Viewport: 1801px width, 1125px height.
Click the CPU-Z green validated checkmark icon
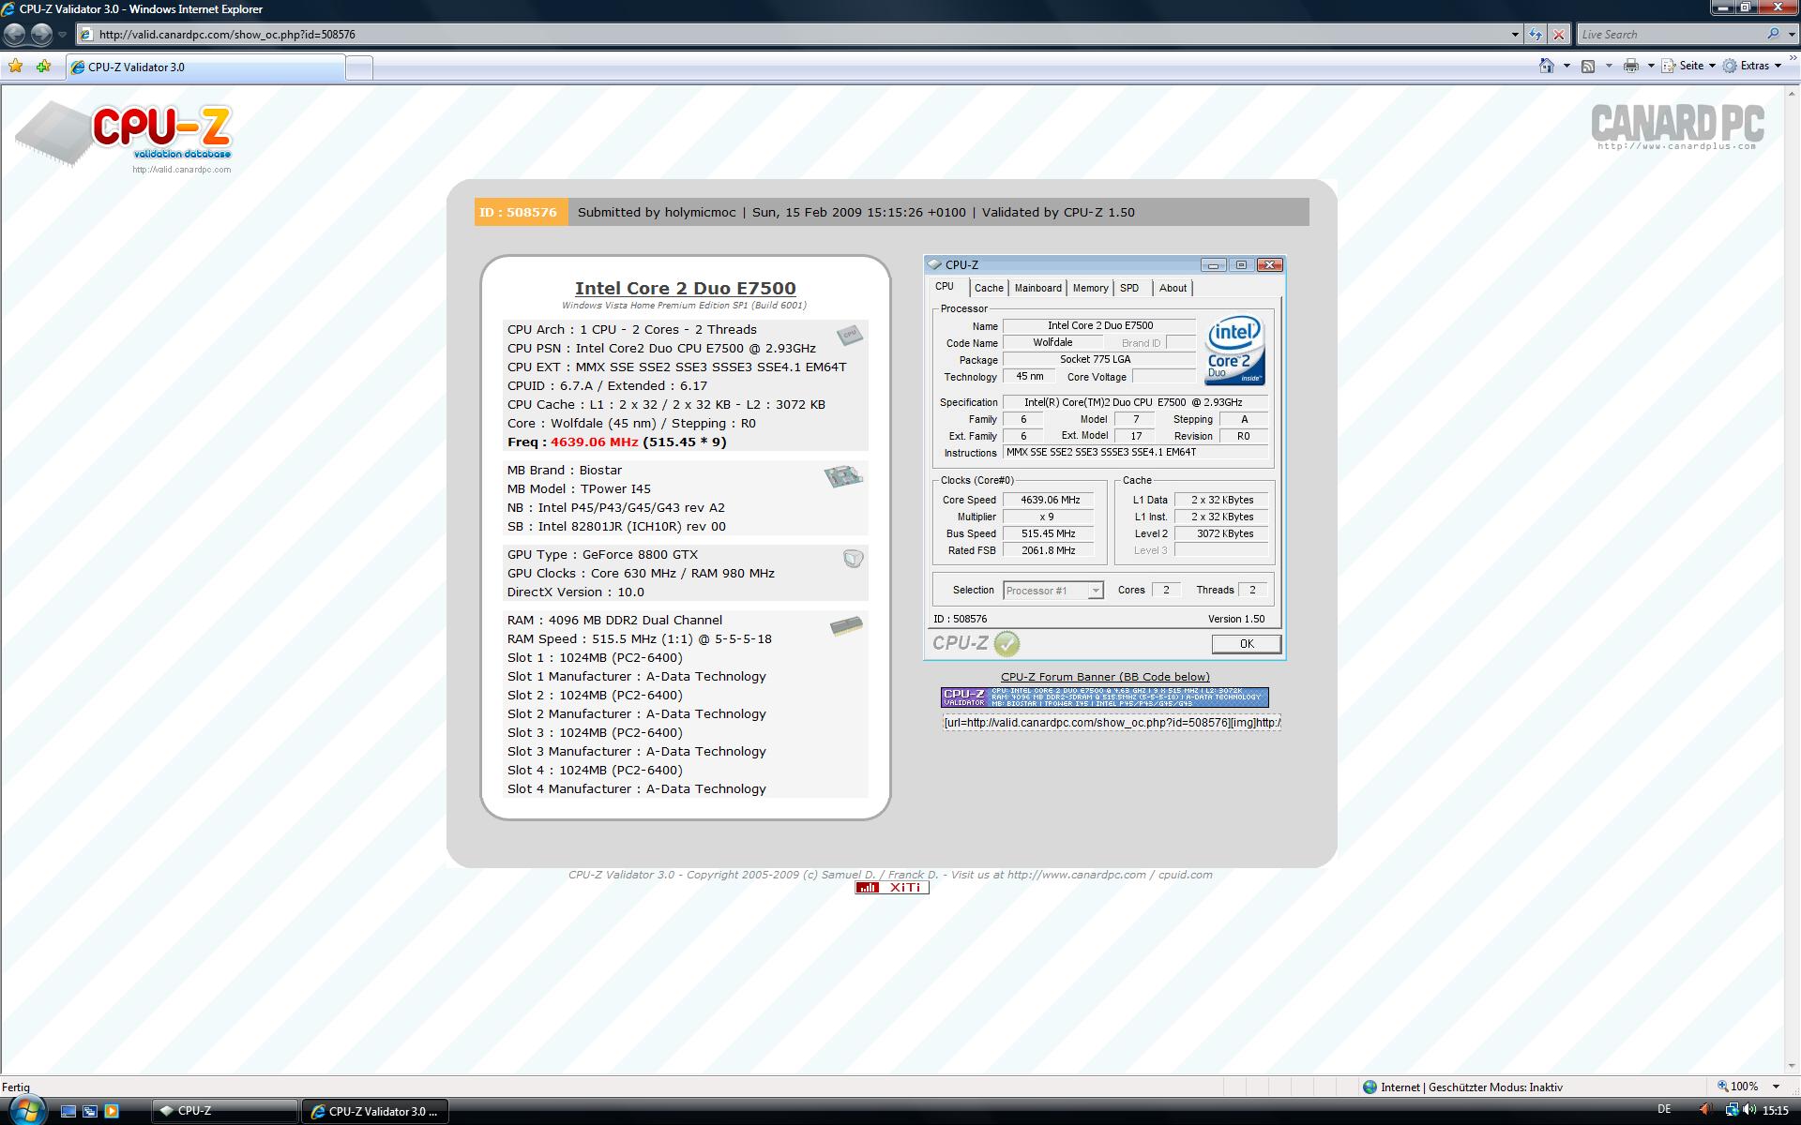click(x=1006, y=644)
